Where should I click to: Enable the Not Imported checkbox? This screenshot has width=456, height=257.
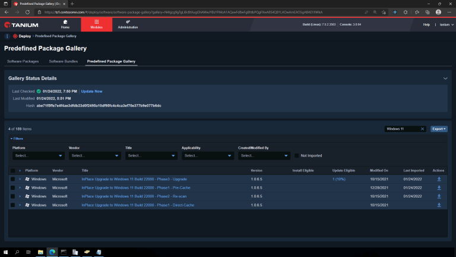pyautogui.click(x=297, y=155)
